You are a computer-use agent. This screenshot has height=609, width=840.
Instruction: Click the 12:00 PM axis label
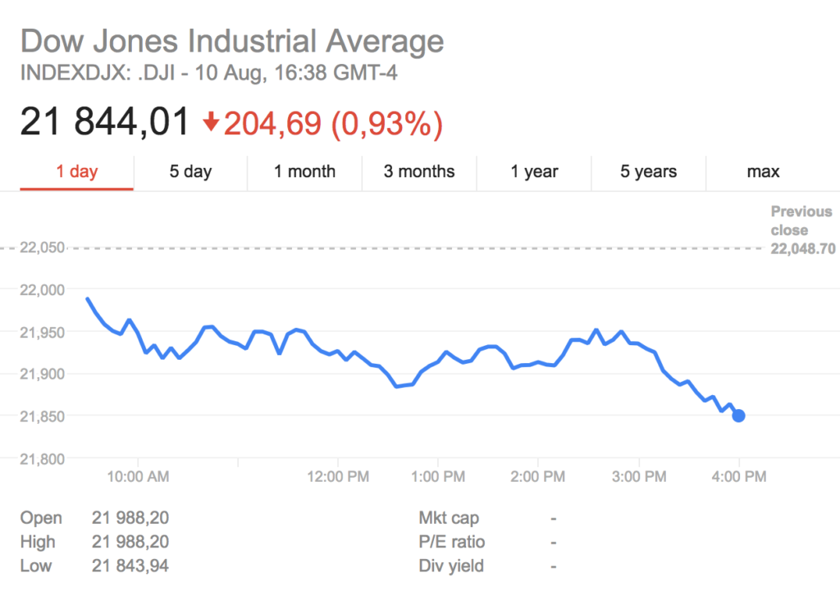pos(338,475)
